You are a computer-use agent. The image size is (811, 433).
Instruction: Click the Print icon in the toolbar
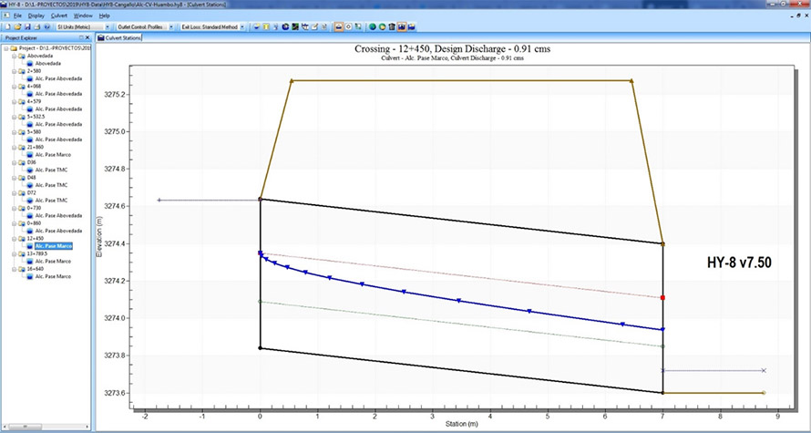point(36,27)
